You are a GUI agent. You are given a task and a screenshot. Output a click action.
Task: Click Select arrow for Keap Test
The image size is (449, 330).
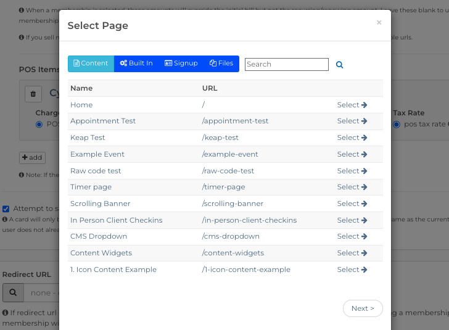coord(352,138)
